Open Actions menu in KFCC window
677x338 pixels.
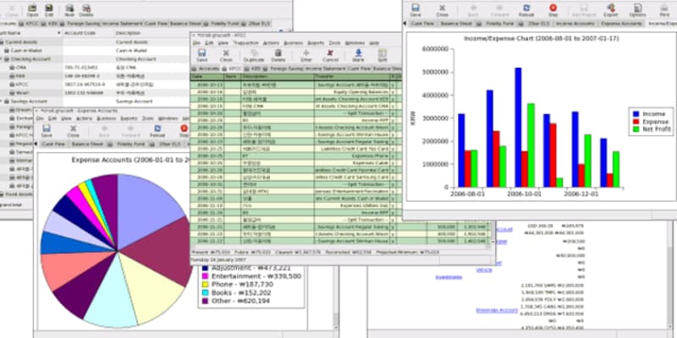271,43
